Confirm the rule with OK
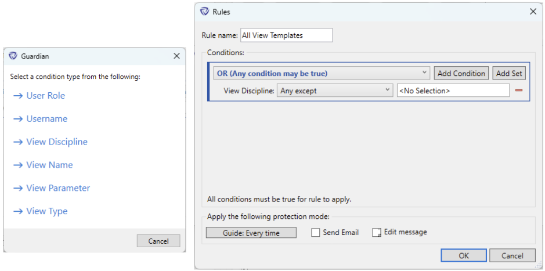The width and height of the screenshot is (545, 271). coord(464,256)
